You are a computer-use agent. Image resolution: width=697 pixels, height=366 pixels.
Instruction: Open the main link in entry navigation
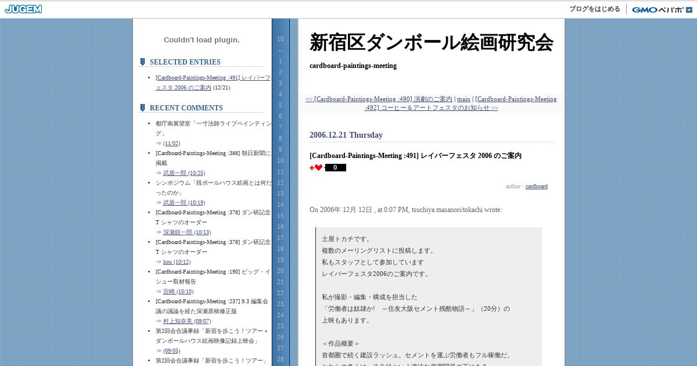click(464, 99)
